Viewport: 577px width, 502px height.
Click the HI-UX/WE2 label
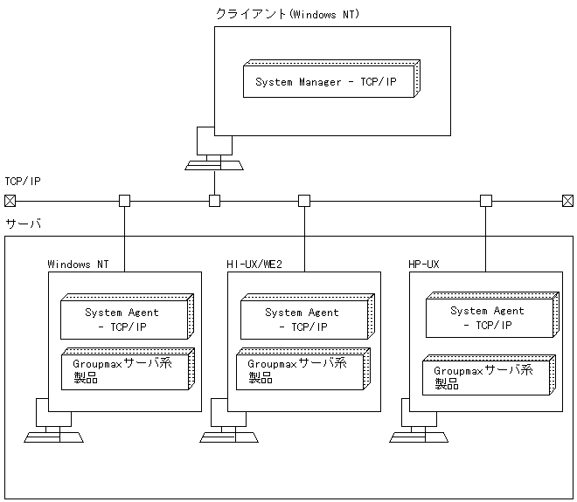click(x=254, y=265)
